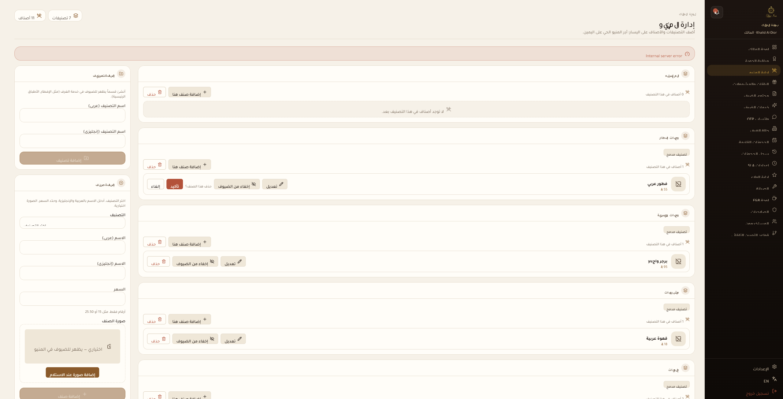Click the 7 تصنيفات counter badge
This screenshot has height=399, width=783.
(65, 16)
